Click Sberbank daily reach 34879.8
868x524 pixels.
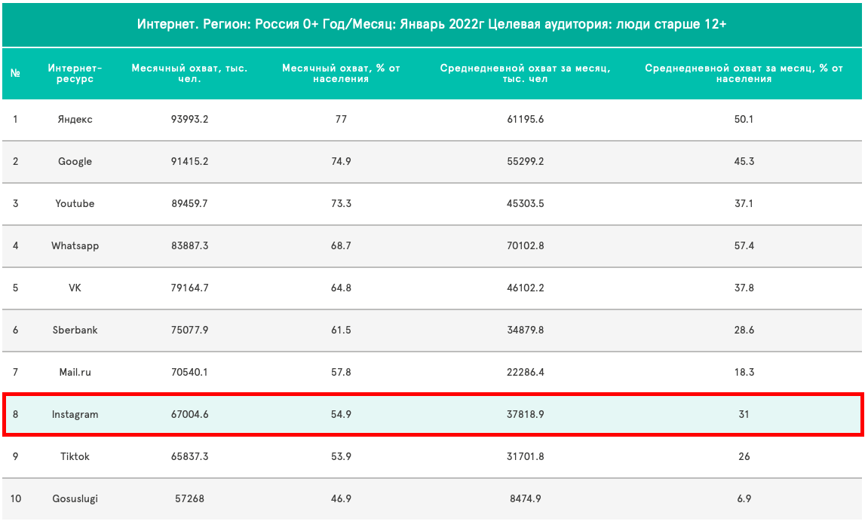[526, 330]
